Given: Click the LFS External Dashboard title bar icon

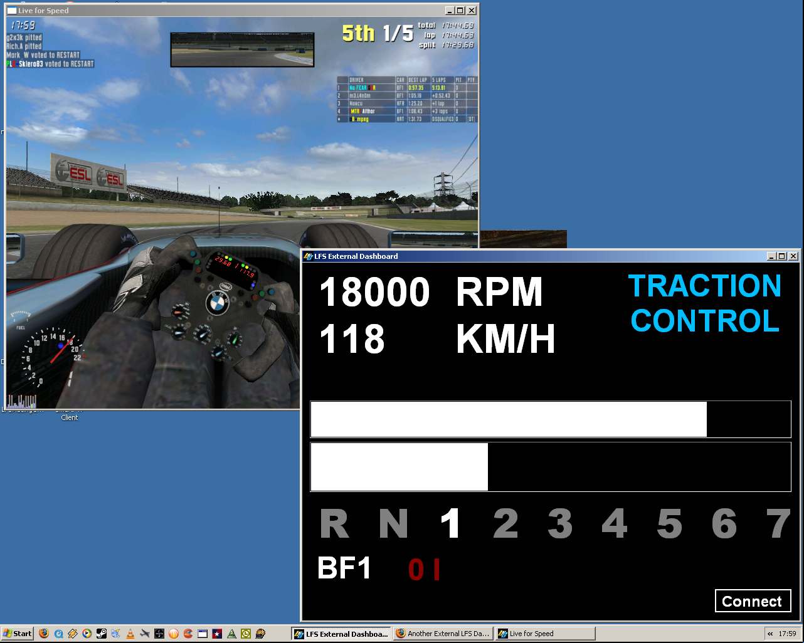Looking at the screenshot, I should [x=308, y=256].
